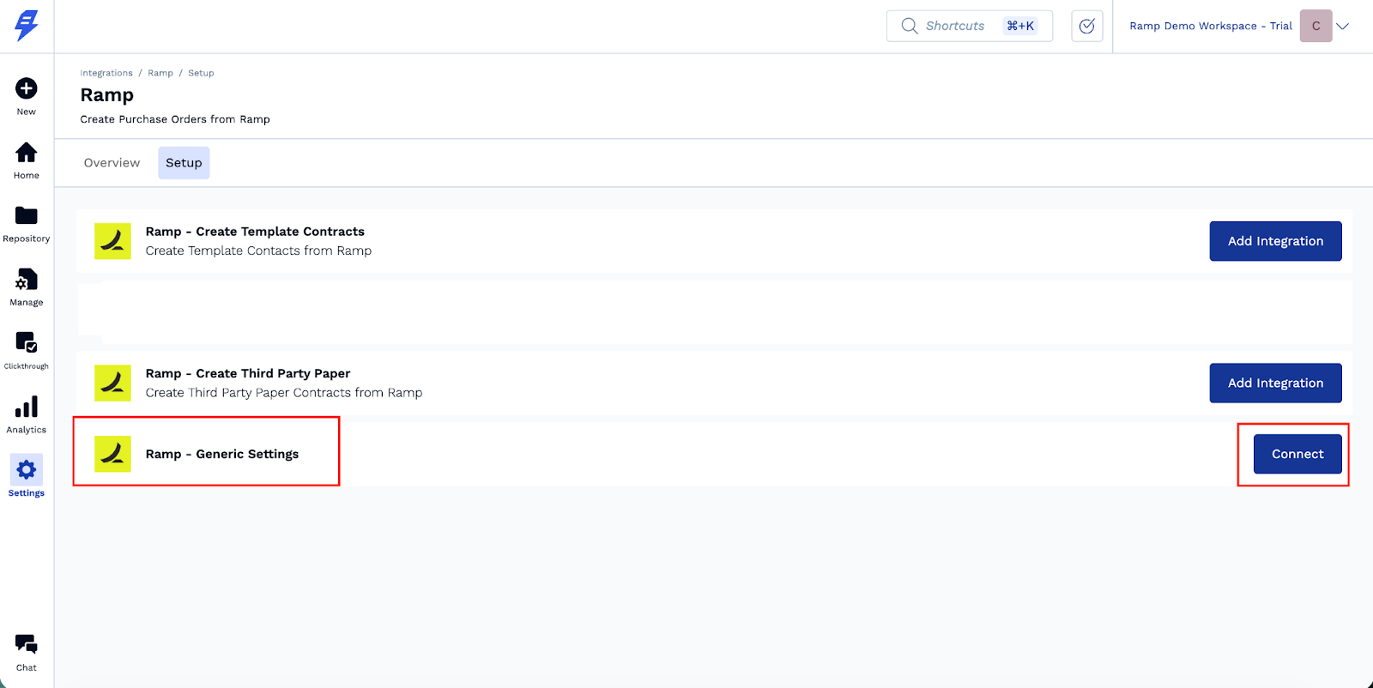The image size is (1373, 688).
Task: Click the Setup breadcrumb item
Action: pyautogui.click(x=201, y=73)
